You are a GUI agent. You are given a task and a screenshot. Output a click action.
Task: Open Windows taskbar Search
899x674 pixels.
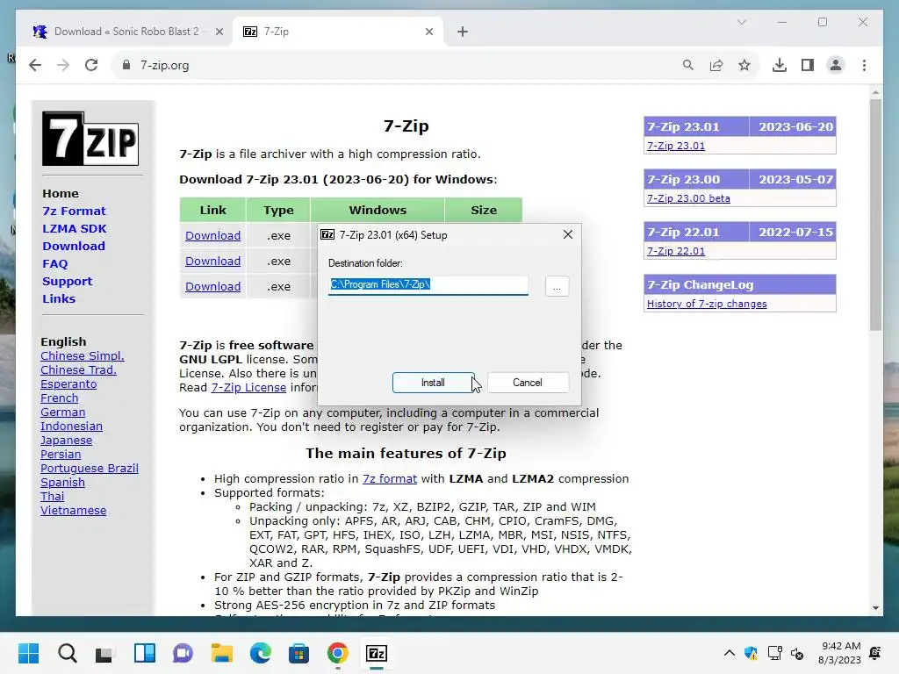click(67, 653)
